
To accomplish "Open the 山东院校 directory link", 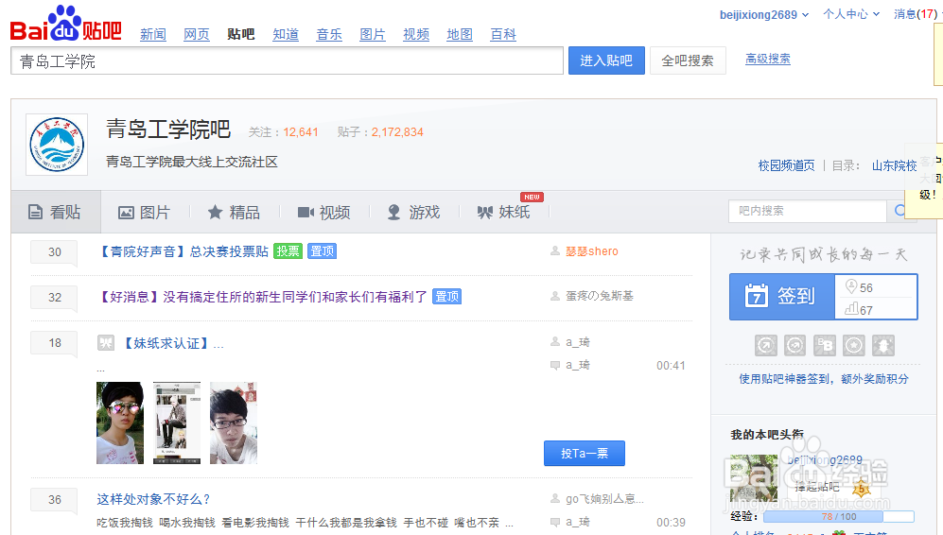I will pyautogui.click(x=894, y=165).
